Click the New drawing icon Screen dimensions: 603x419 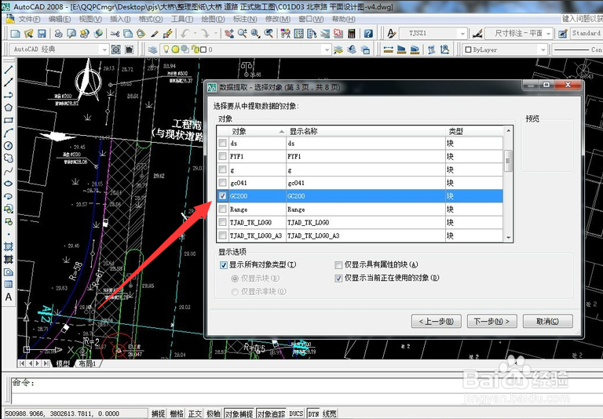(16, 34)
